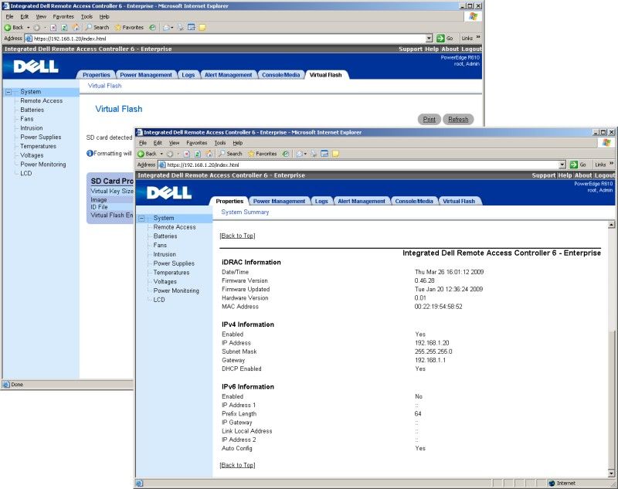Image resolution: width=618 pixels, height=489 pixels.
Task: Click green Go arrow in front window
Action: [574, 165]
